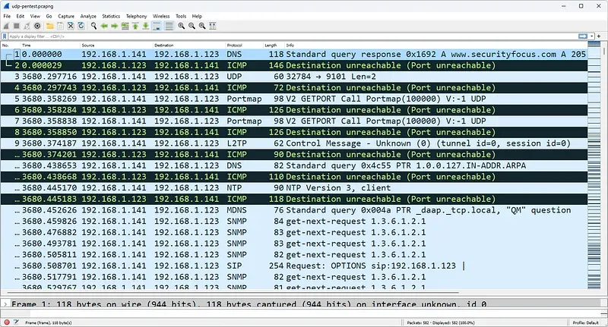Open the Statistics menu

pyautogui.click(x=111, y=16)
